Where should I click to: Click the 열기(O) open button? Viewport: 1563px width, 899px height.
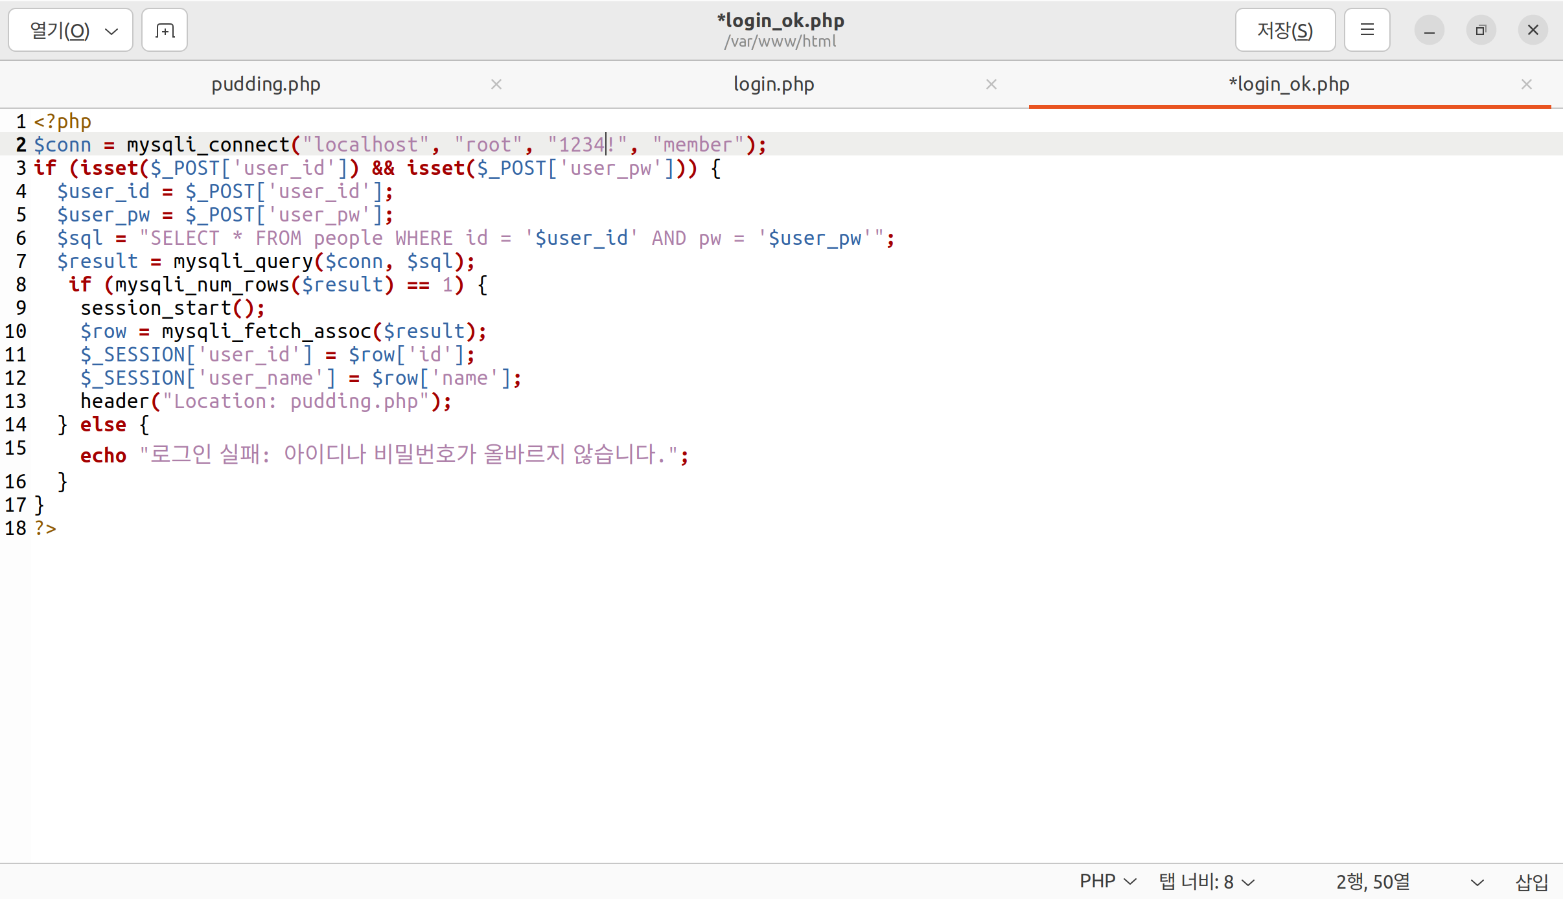pos(60,30)
